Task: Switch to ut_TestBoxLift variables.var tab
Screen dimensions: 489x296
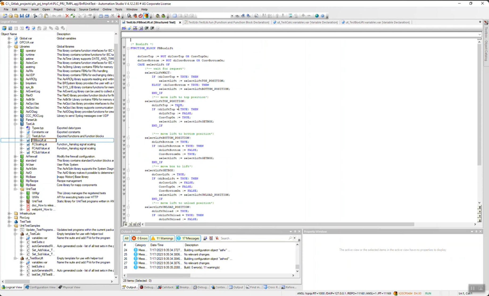Action: tap(376, 22)
